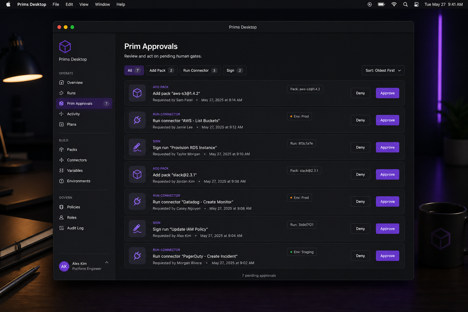Screen dimensions: 468x312
Task: Click the Variables icon in sidebar
Action: (x=62, y=171)
